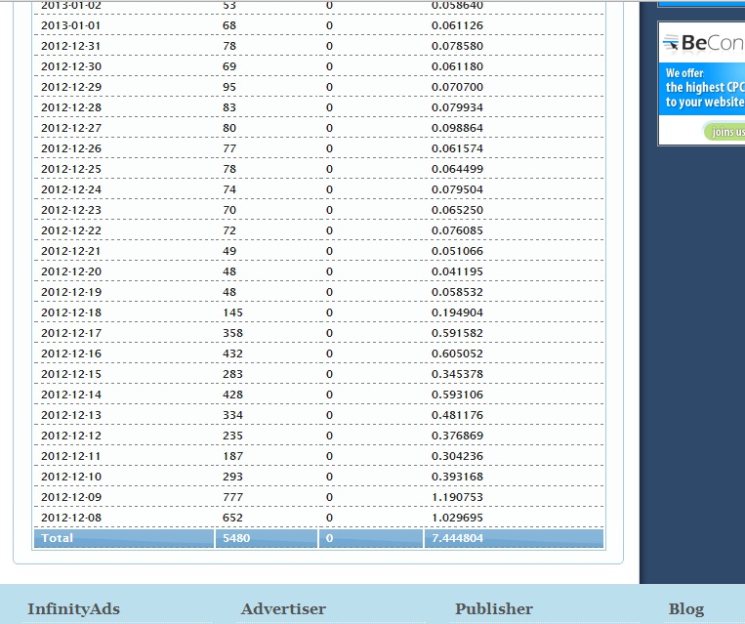Viewport: 745px width, 624px height.
Task: Select the date cell 2012-12-30
Action: tap(71, 66)
